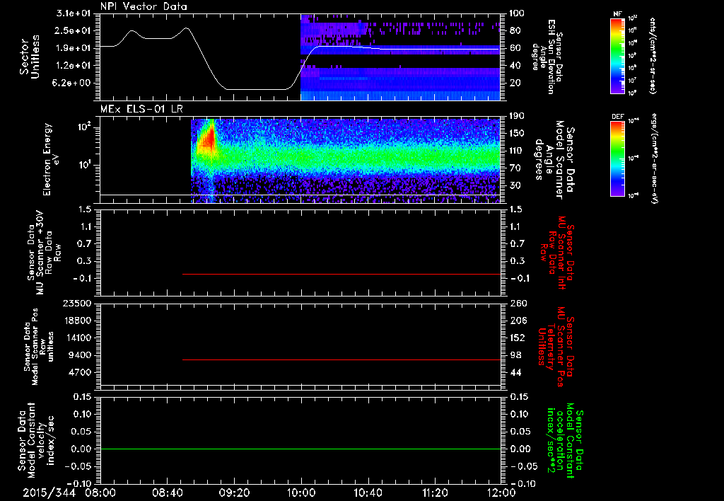This screenshot has width=724, height=501.
Task: Click the 14100 scanner position tick label
Action: click(x=78, y=338)
